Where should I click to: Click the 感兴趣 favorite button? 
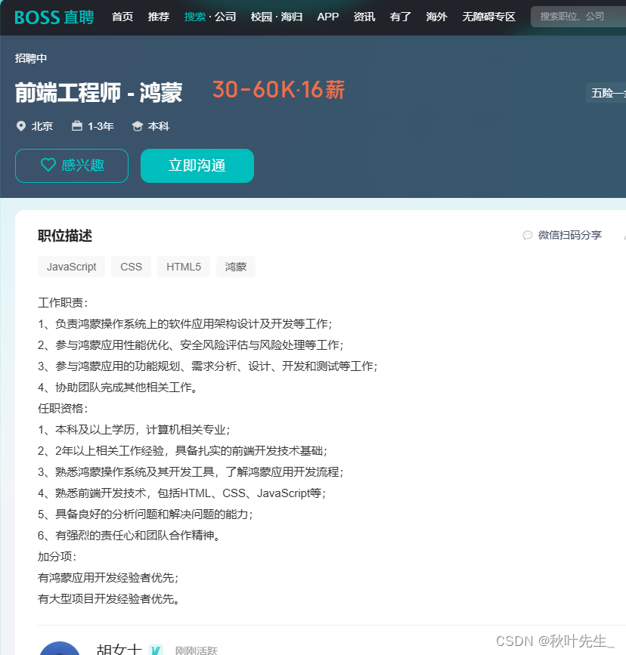click(x=72, y=165)
